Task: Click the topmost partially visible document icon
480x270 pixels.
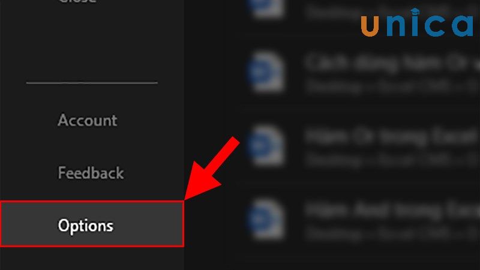Action: pyautogui.click(x=266, y=8)
